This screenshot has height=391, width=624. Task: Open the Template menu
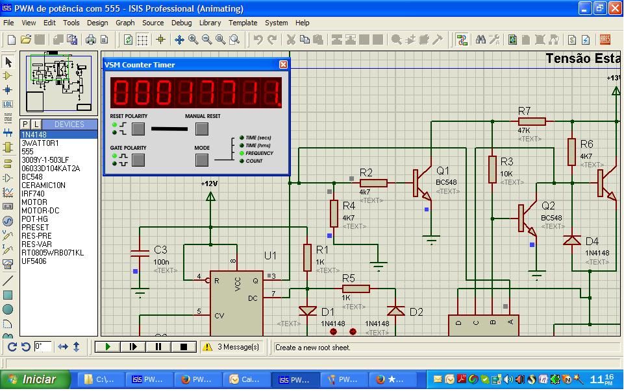243,23
